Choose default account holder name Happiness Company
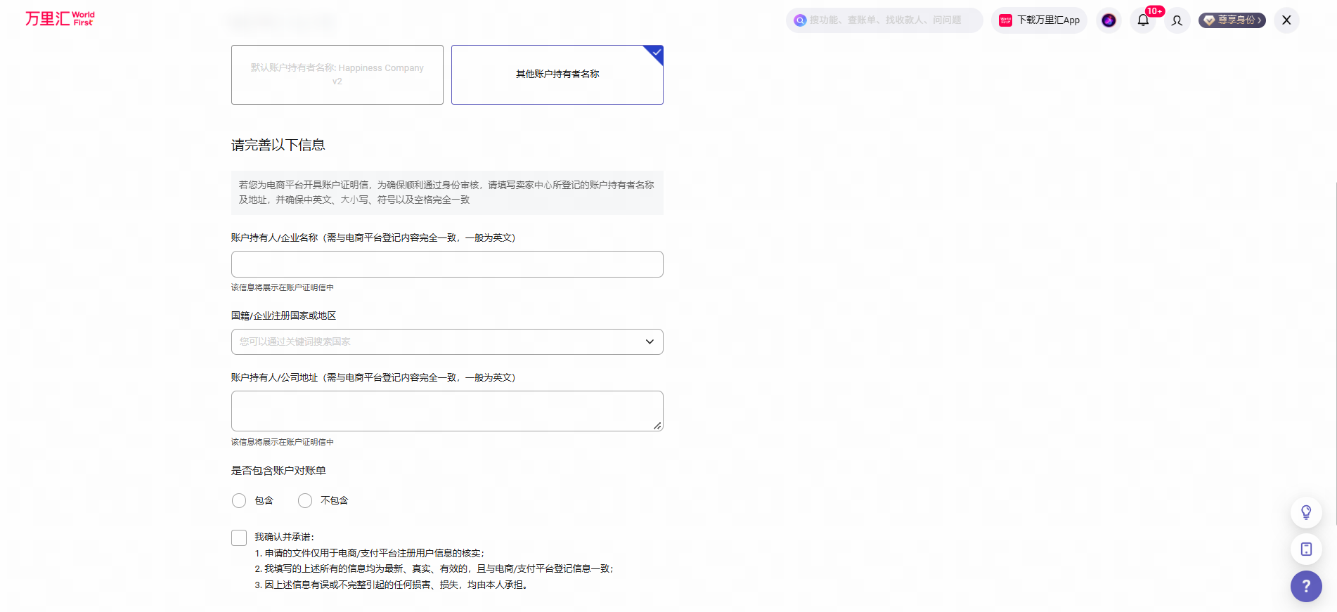The width and height of the screenshot is (1337, 612). click(337, 74)
